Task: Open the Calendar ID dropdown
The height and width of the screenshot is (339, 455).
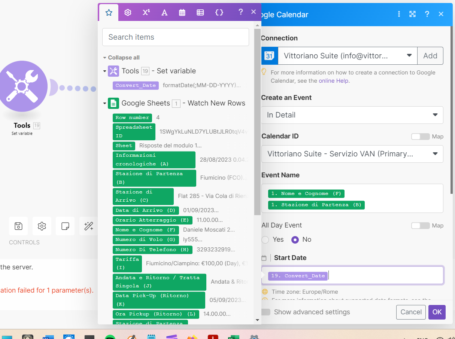Action: (352, 154)
